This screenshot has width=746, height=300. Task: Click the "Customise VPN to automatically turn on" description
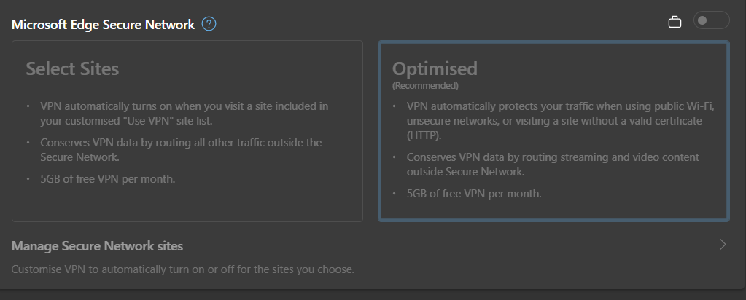182,269
